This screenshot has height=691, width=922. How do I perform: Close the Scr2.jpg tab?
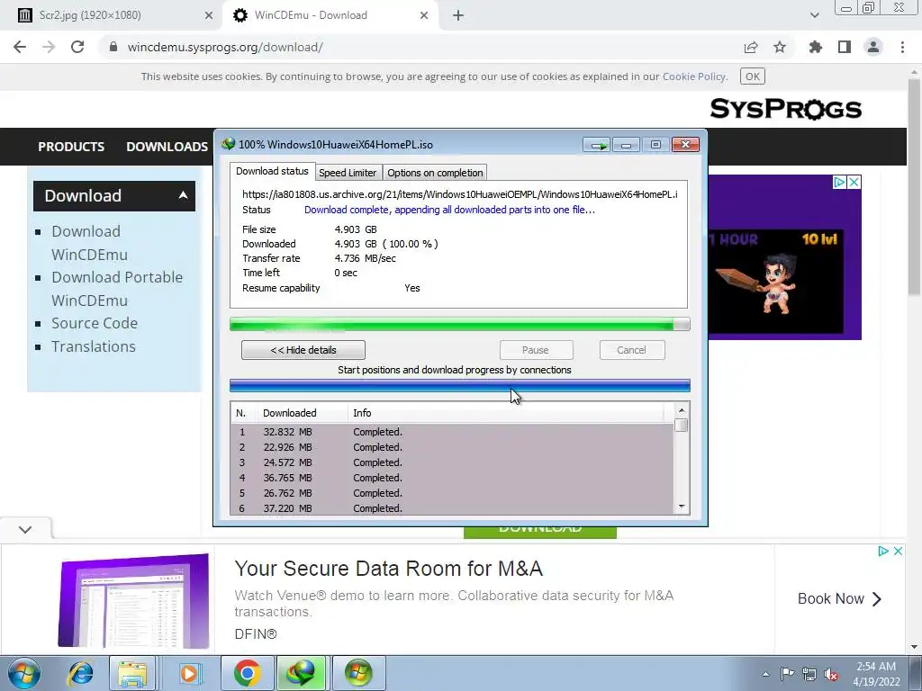(208, 15)
